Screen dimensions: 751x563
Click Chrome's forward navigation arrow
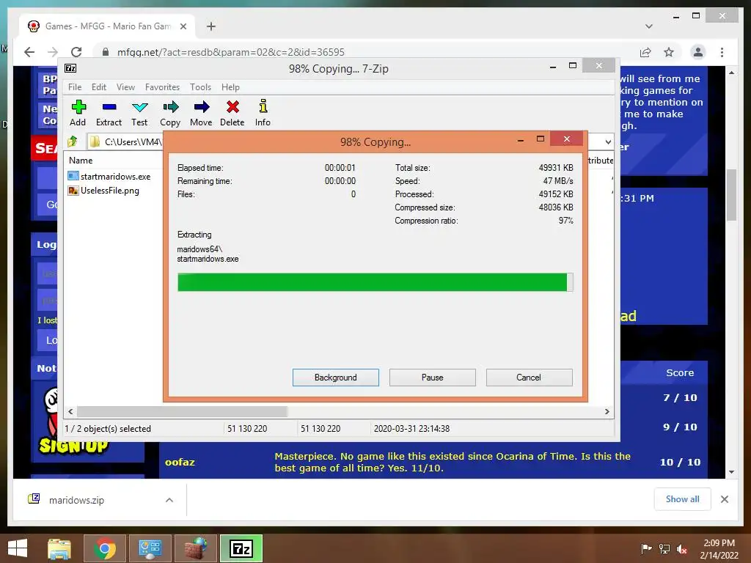(x=53, y=52)
